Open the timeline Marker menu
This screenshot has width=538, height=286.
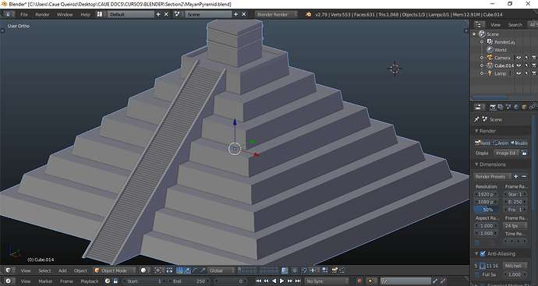coord(45,281)
